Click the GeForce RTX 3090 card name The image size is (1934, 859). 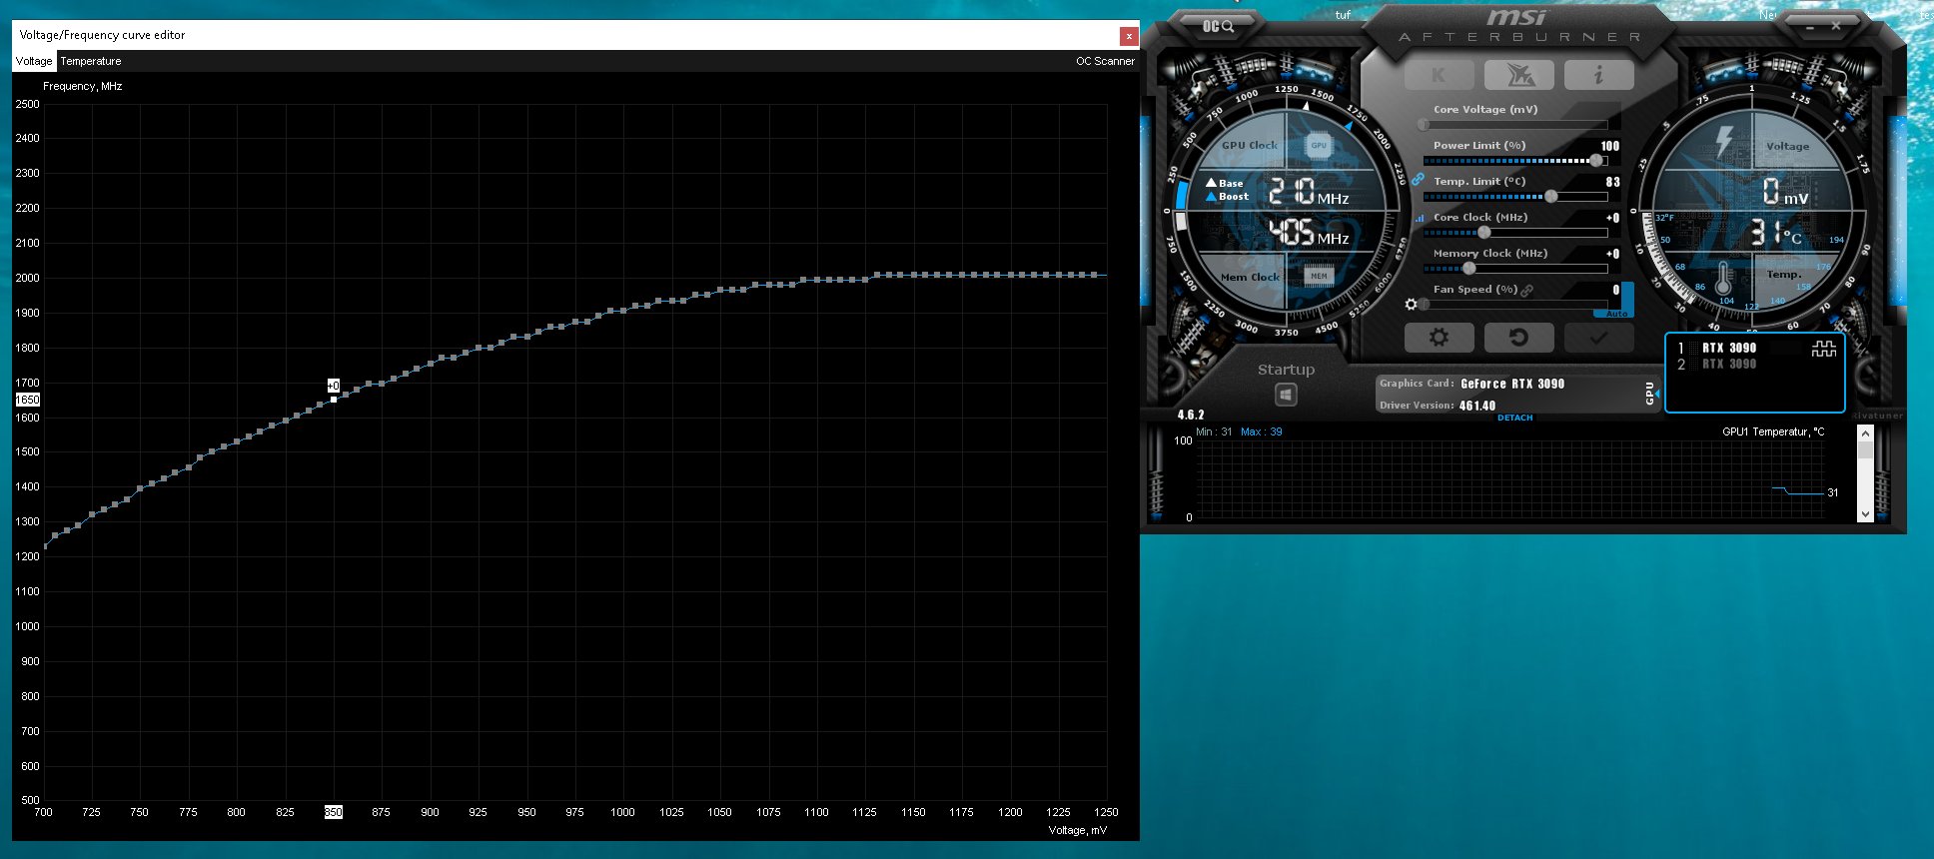point(1512,384)
